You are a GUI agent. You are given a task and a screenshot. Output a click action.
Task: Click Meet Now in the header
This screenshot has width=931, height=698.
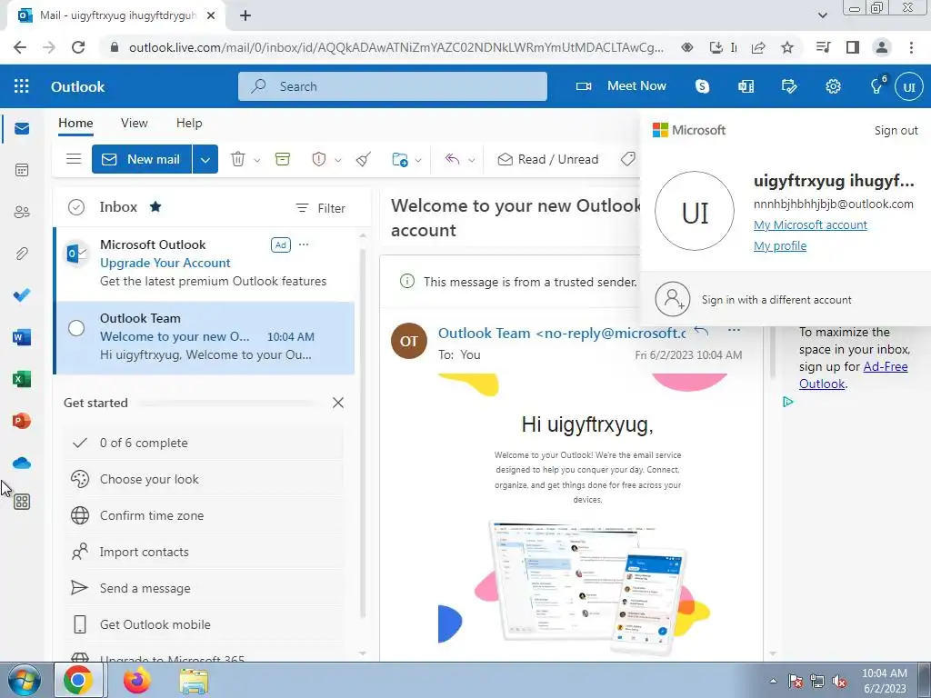[x=621, y=86]
